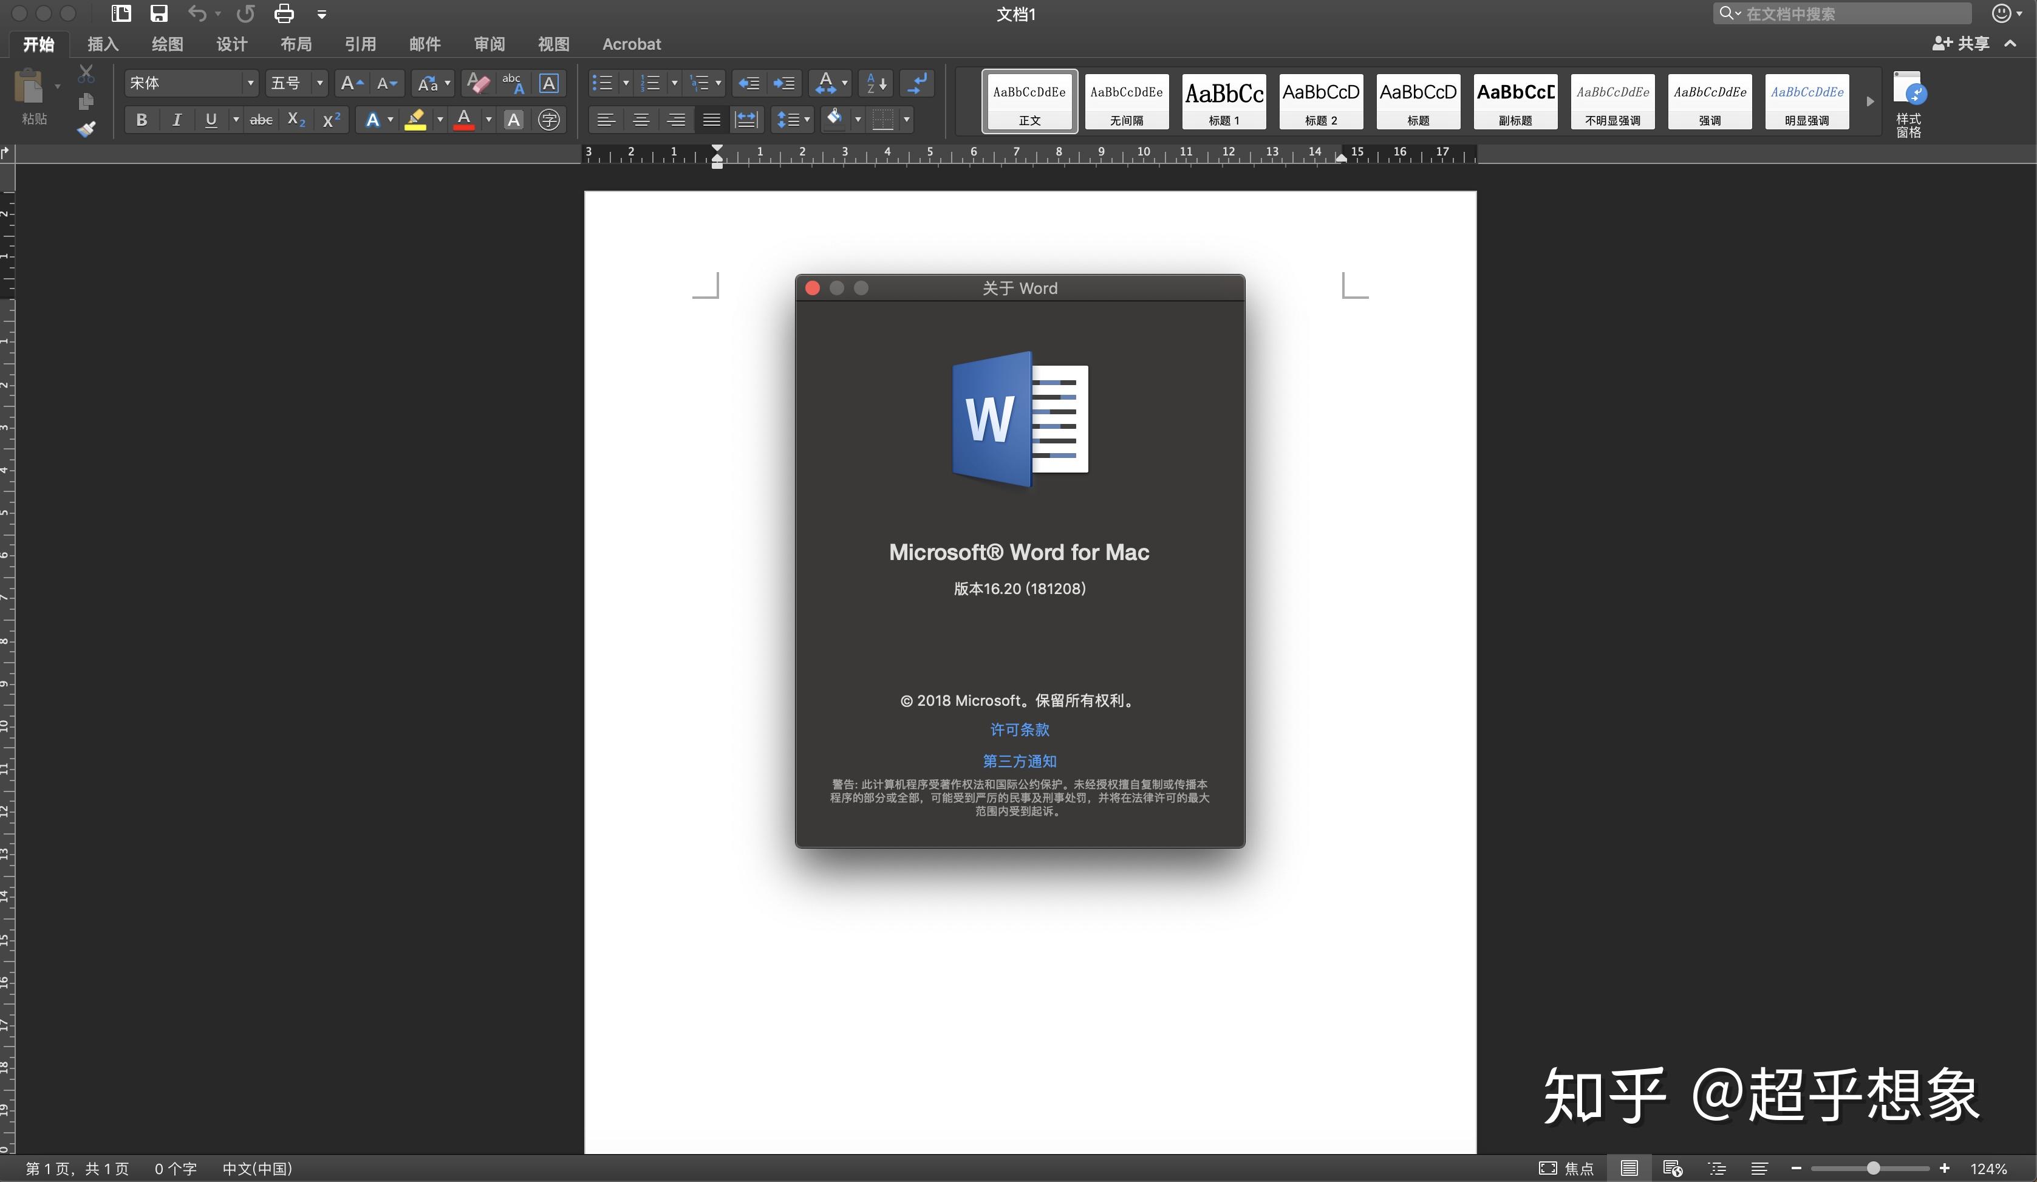Switch to print layout view in status bar
This screenshot has height=1182, width=2037.
1629,1168
